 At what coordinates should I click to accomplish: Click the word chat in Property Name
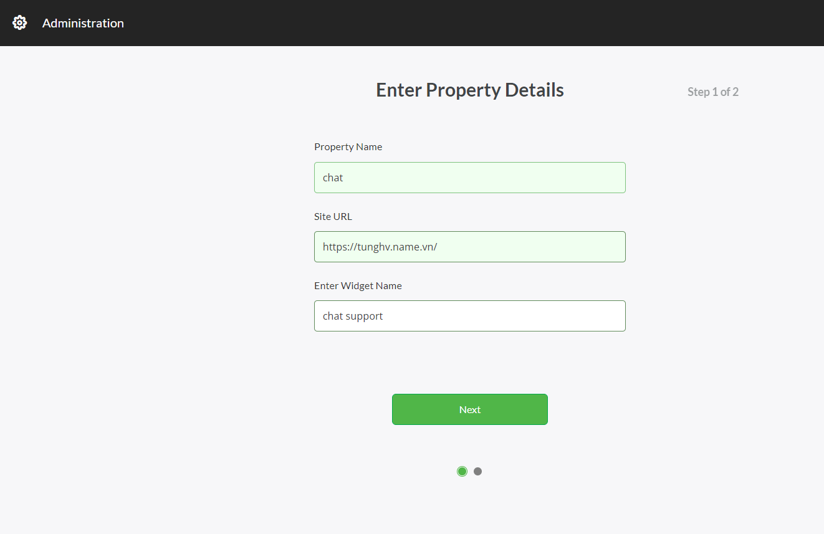pyautogui.click(x=333, y=178)
